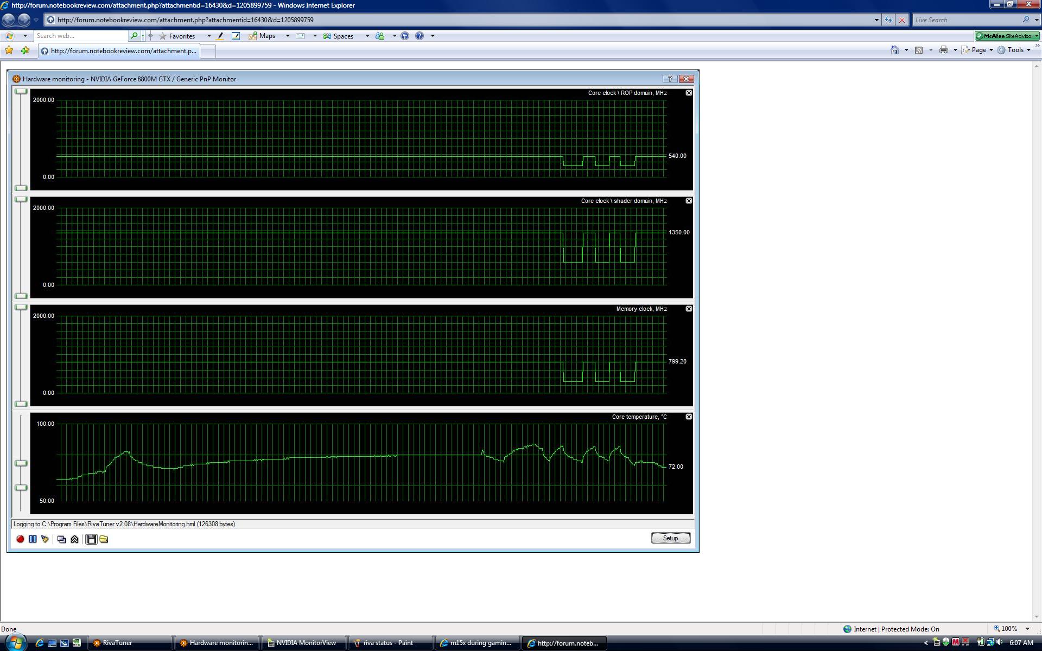
Task: Click the Core temperature graph upper slider handle
Action: [21, 463]
